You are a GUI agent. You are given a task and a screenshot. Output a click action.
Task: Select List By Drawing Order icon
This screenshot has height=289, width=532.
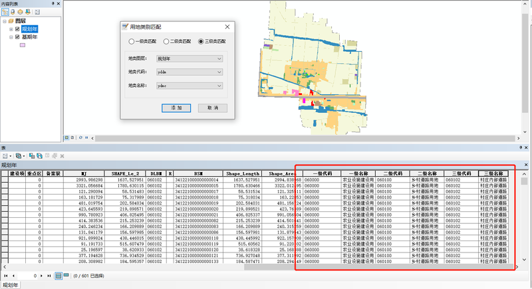point(5,12)
